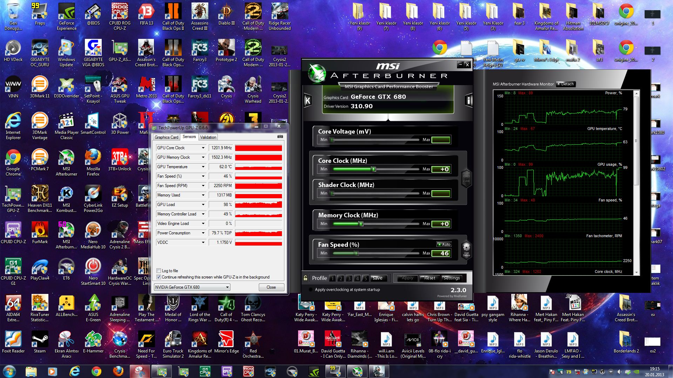This screenshot has width=673, height=378.
Task: Open AIDA64 Extreme desktop icon
Action: point(13,308)
